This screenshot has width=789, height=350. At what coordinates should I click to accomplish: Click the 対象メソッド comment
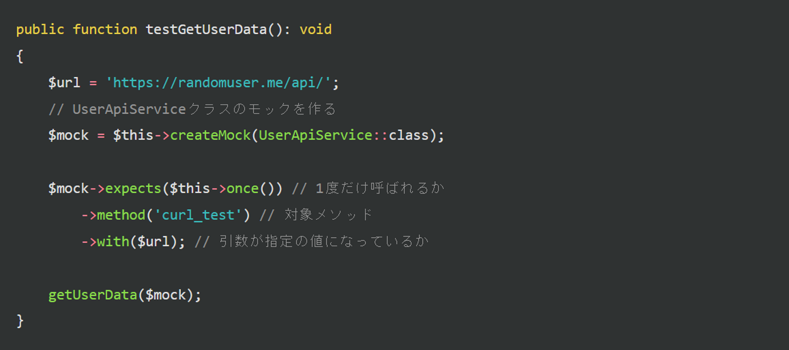pyautogui.click(x=316, y=215)
